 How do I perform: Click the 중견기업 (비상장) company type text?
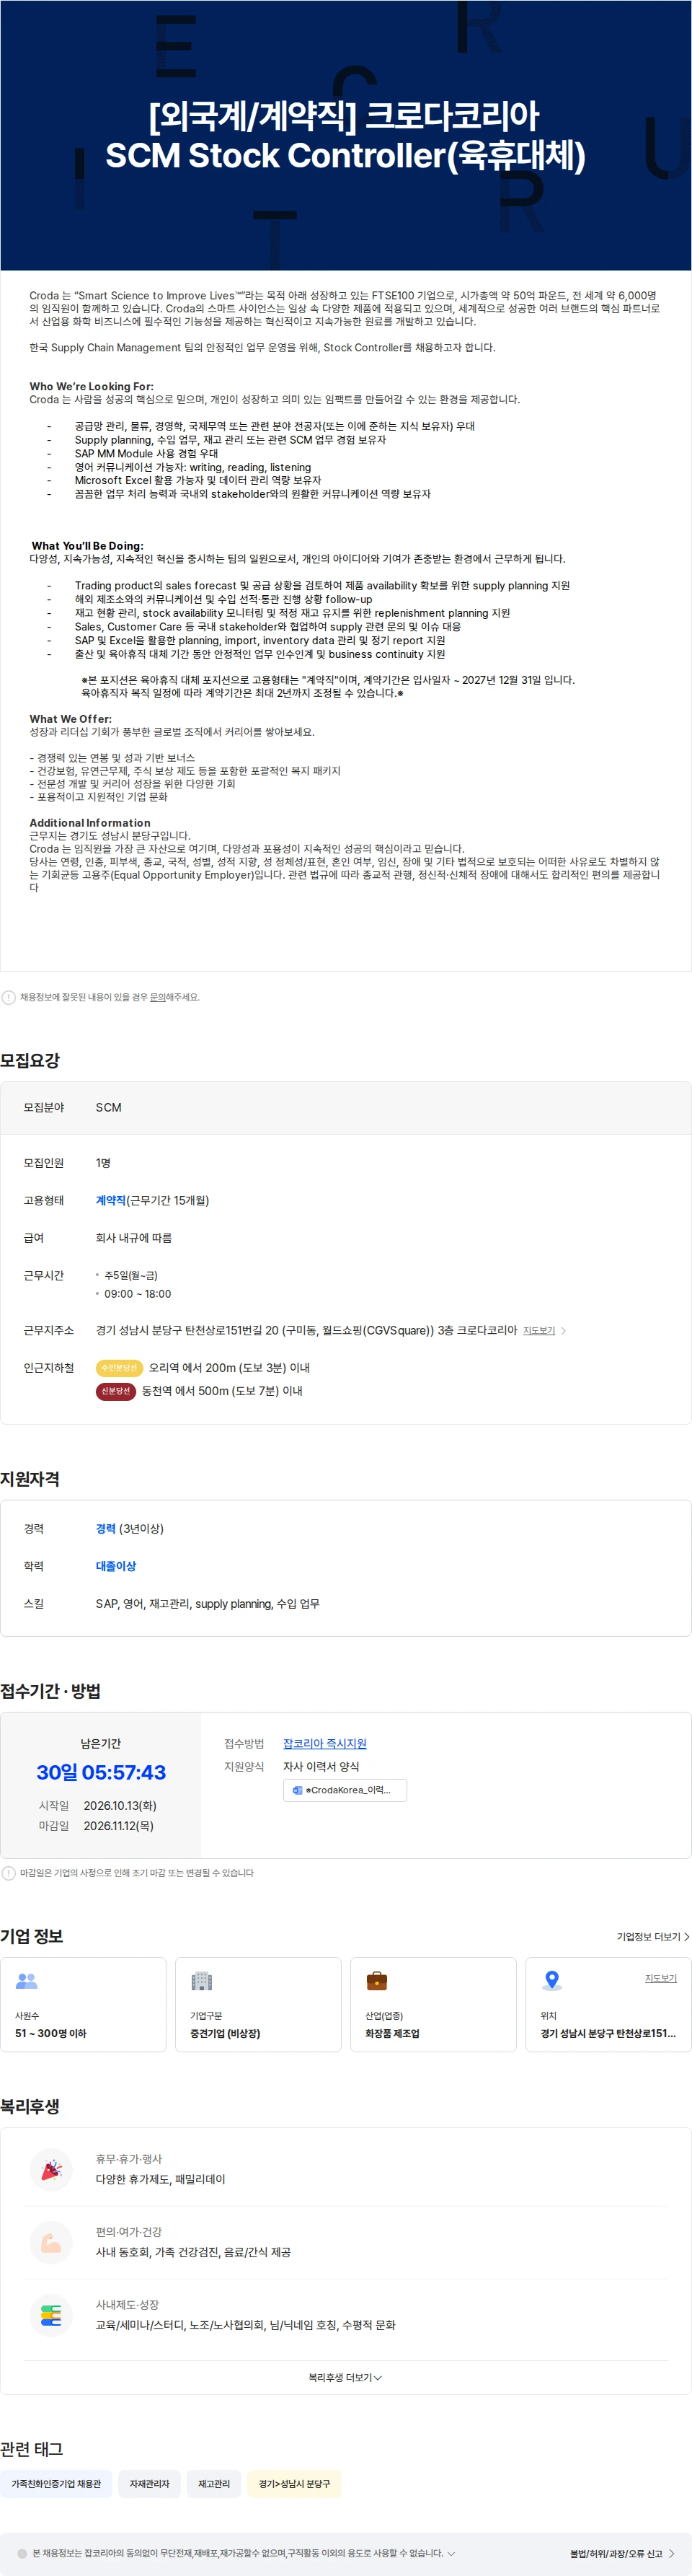click(x=225, y=2033)
